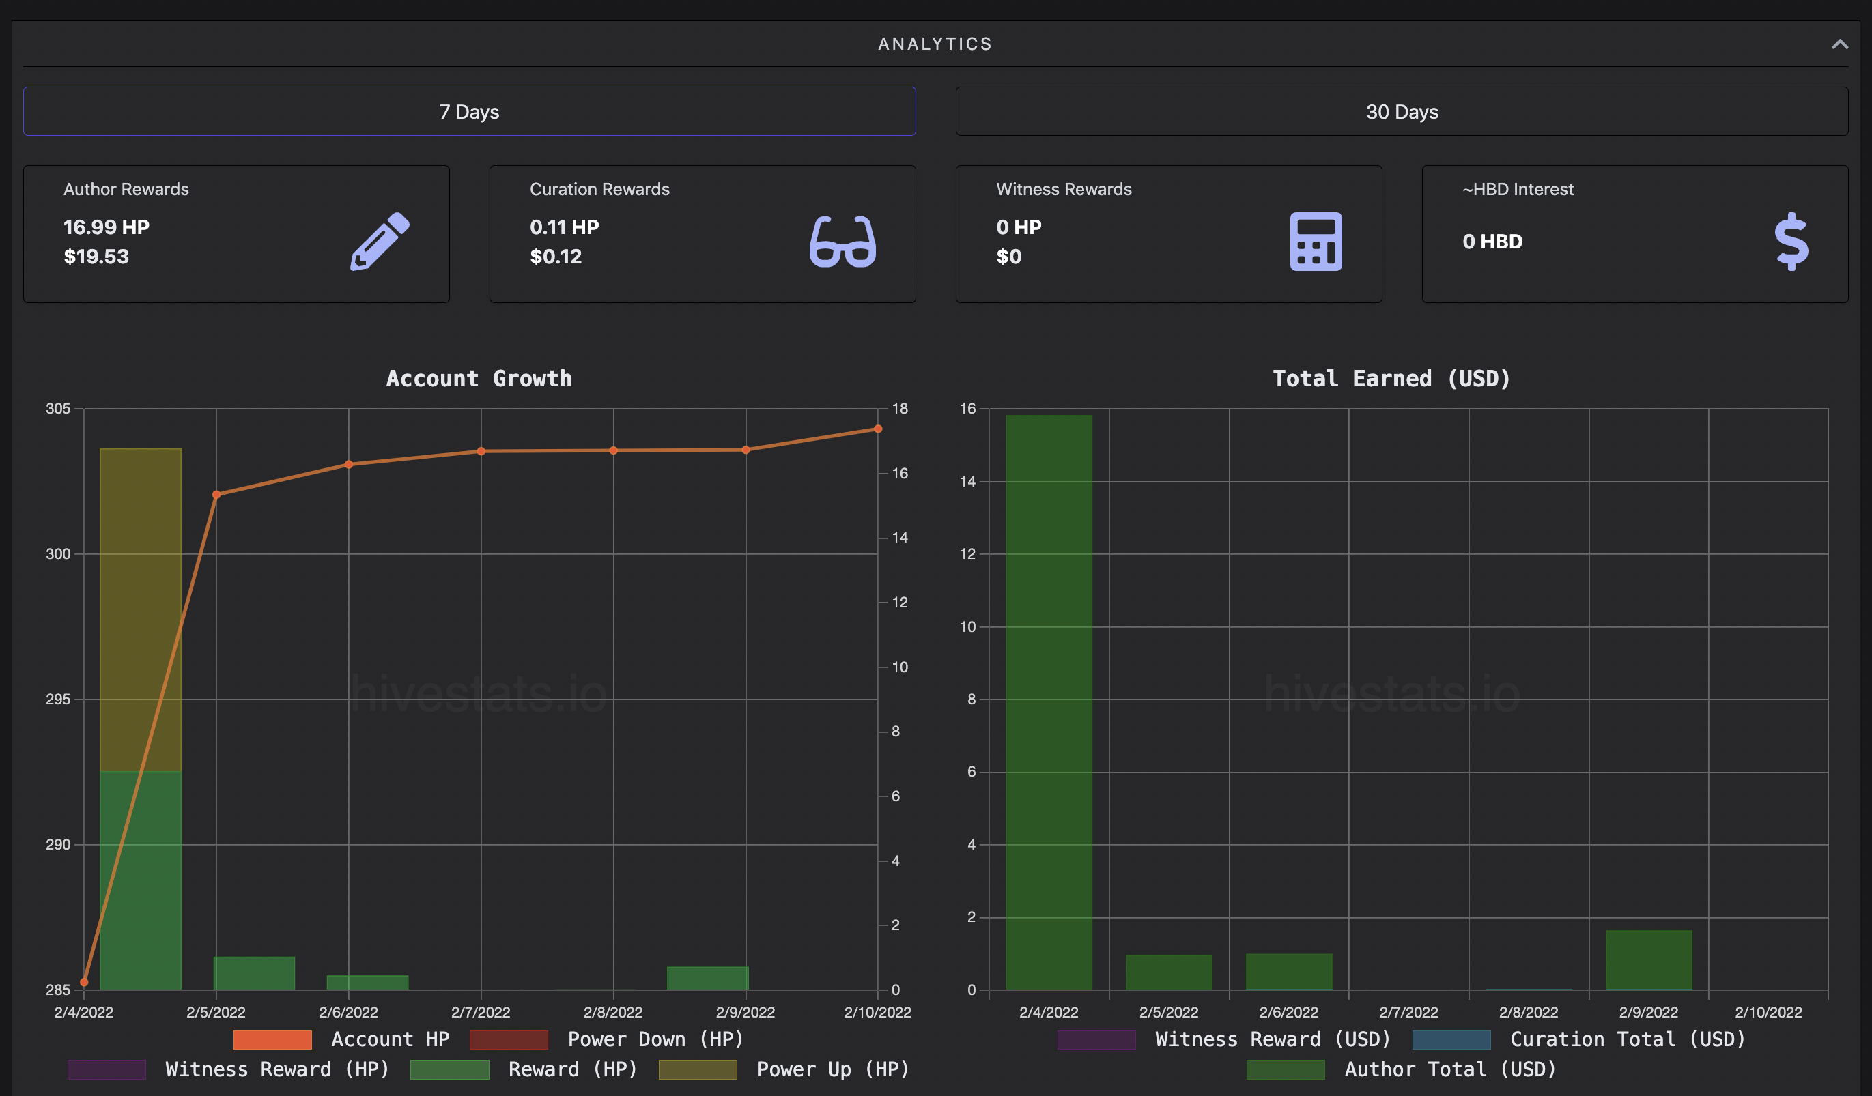Screen dimensions: 1872x1096
Task: Switch to the 30 Days tab
Action: 1401,111
